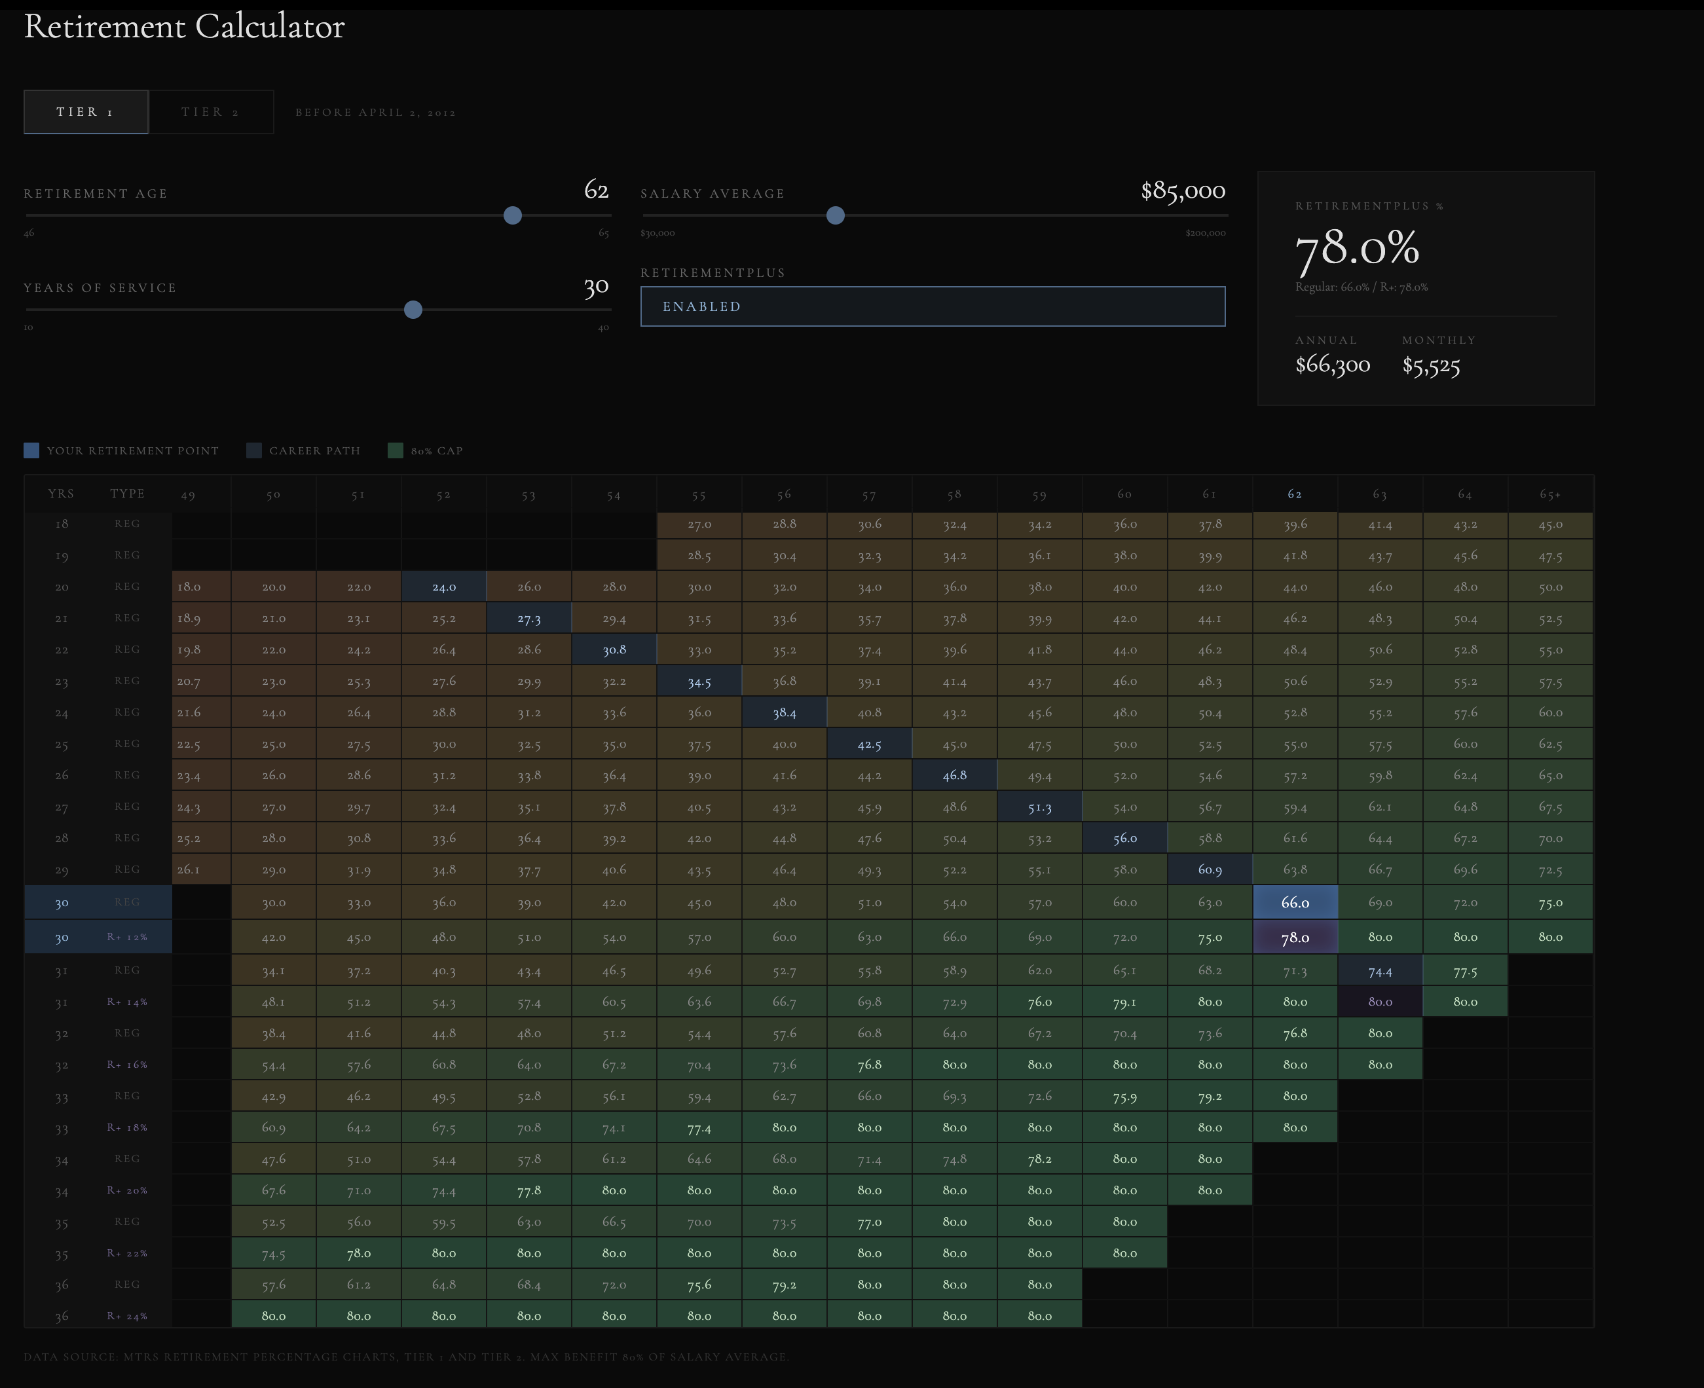Disable the RetirementPlus toggle

(933, 306)
